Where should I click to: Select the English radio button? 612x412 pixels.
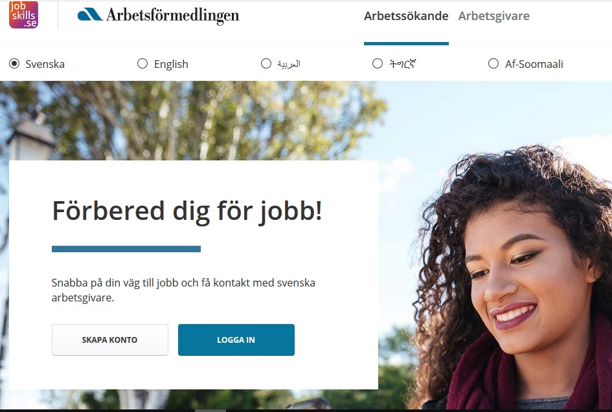pyautogui.click(x=142, y=63)
